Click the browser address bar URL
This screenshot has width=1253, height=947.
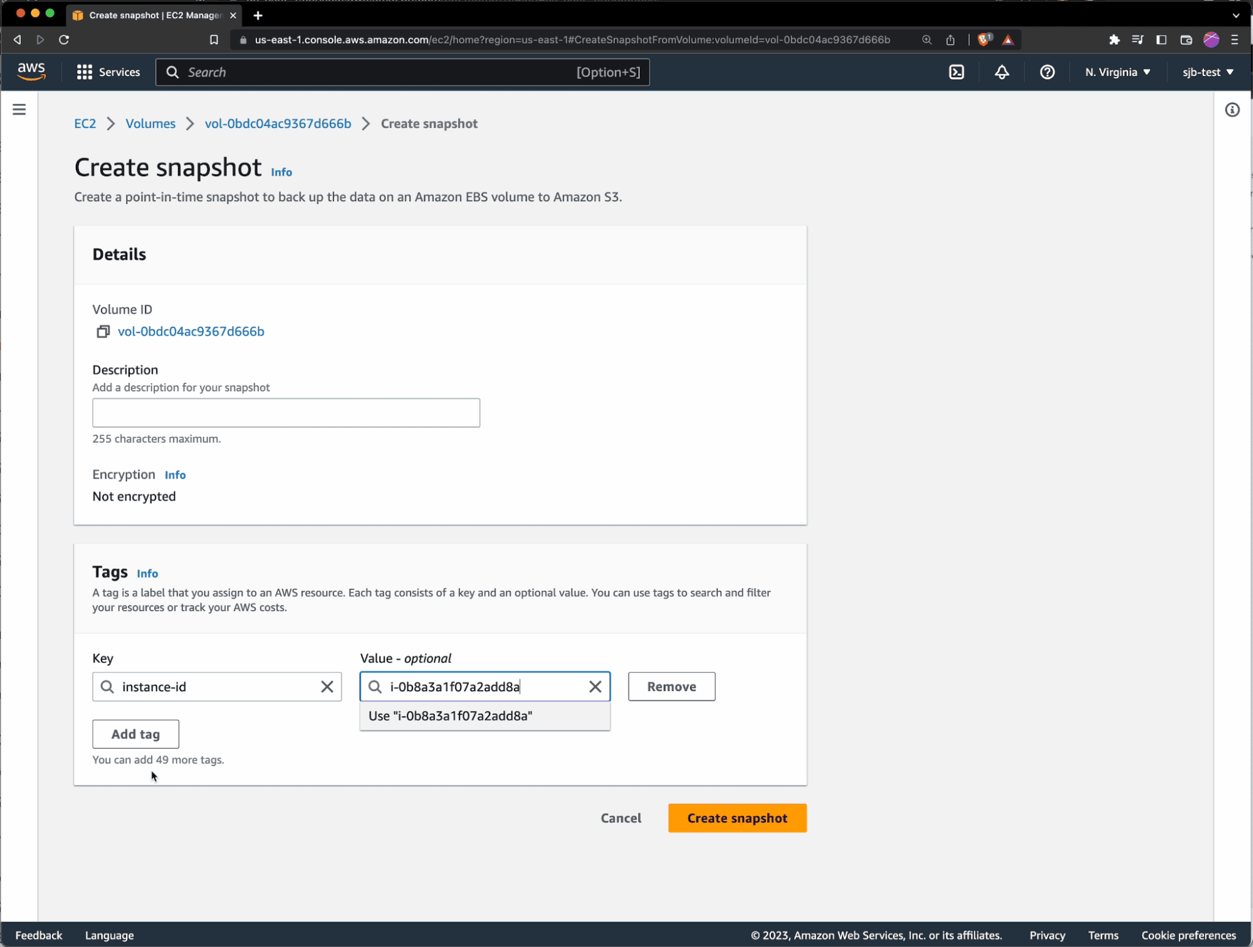(572, 40)
